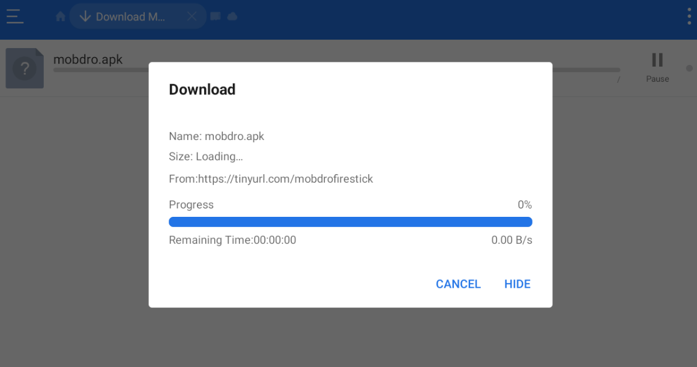Select the 'Name: mobdro.apk' text

[217, 136]
